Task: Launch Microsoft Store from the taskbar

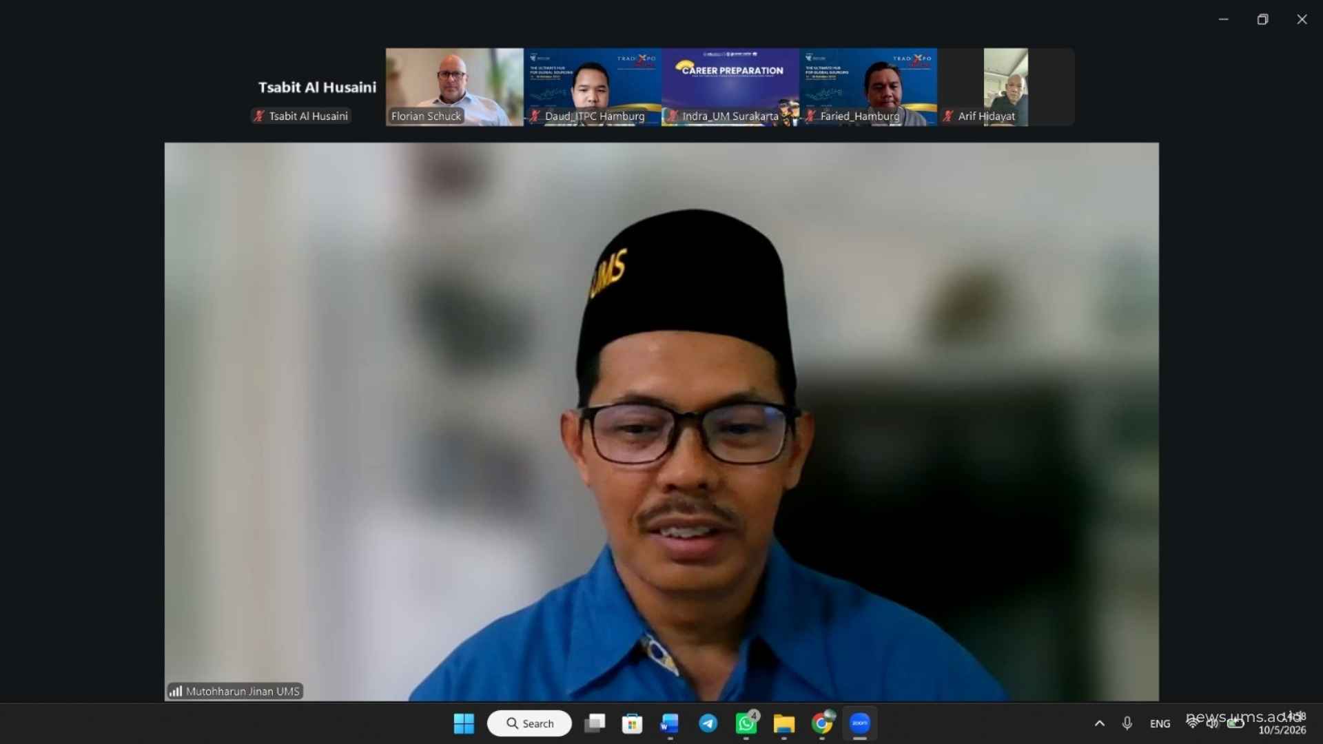Action: (x=632, y=723)
